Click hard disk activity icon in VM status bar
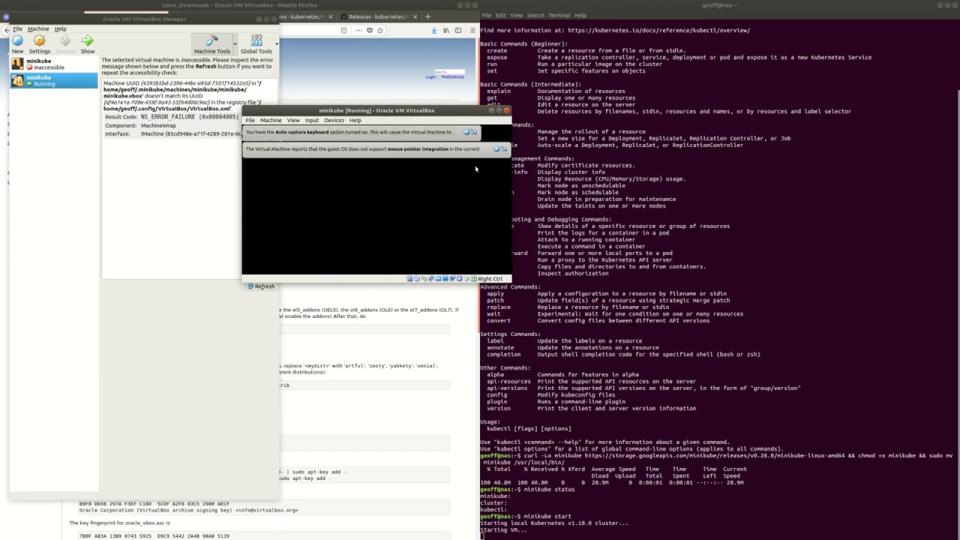Image resolution: width=960 pixels, height=540 pixels. [410, 278]
